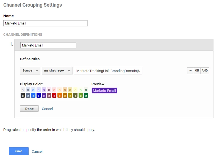This screenshot has width=222, height=159.
Task: Click the Drag rules instruction text
Action: click(x=49, y=130)
